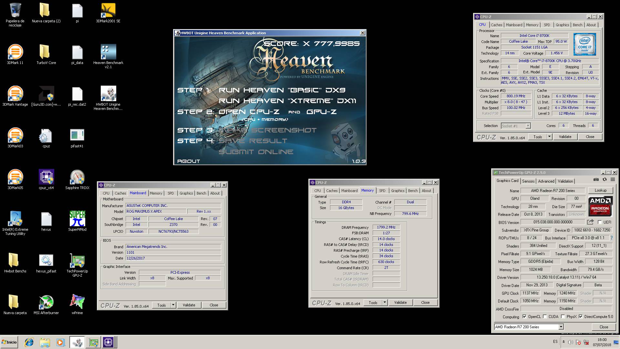Image resolution: width=620 pixels, height=349 pixels.
Task: Click the DRAM Frequency value field
Action: pos(386,227)
